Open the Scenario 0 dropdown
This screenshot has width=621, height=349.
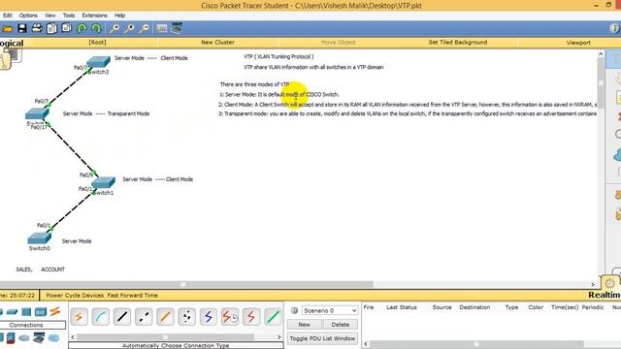point(330,310)
